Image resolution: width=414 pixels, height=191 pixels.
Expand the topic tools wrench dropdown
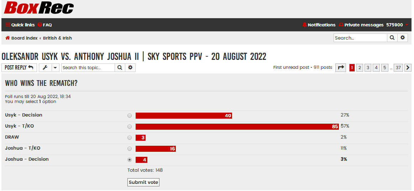49,68
